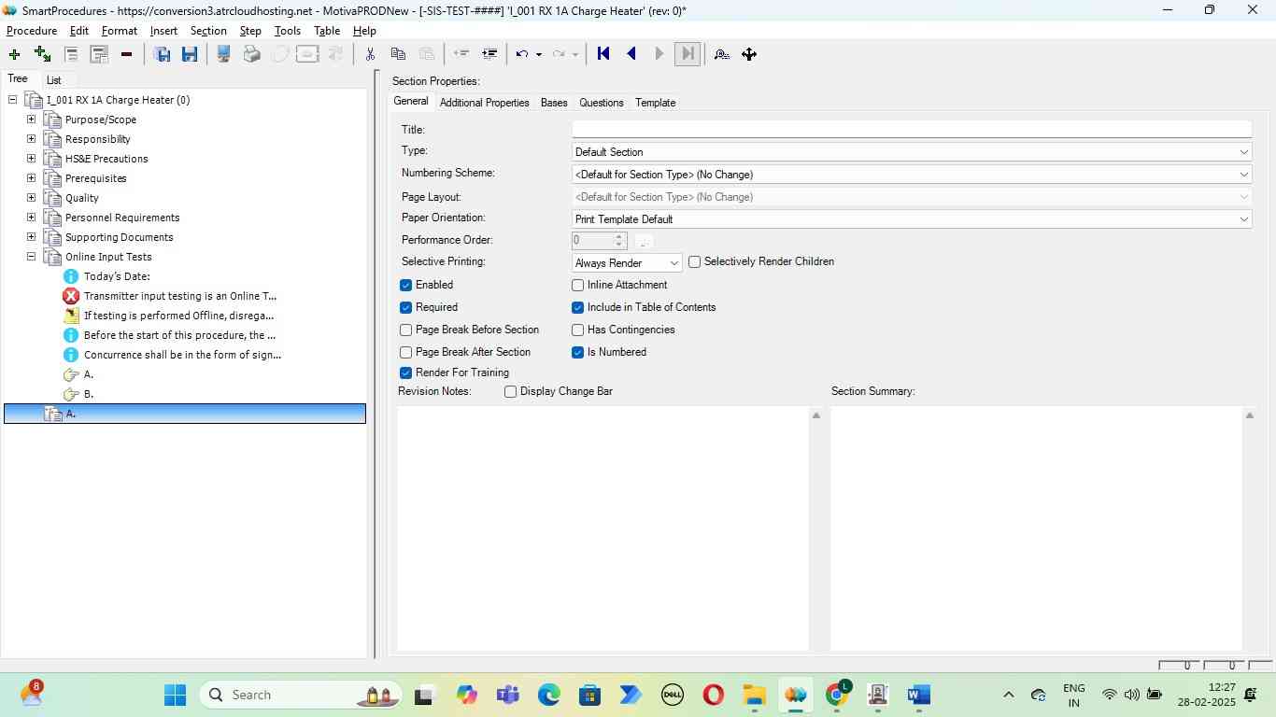Select the Supporting Documents section
The height and width of the screenshot is (717, 1276).
tap(119, 237)
